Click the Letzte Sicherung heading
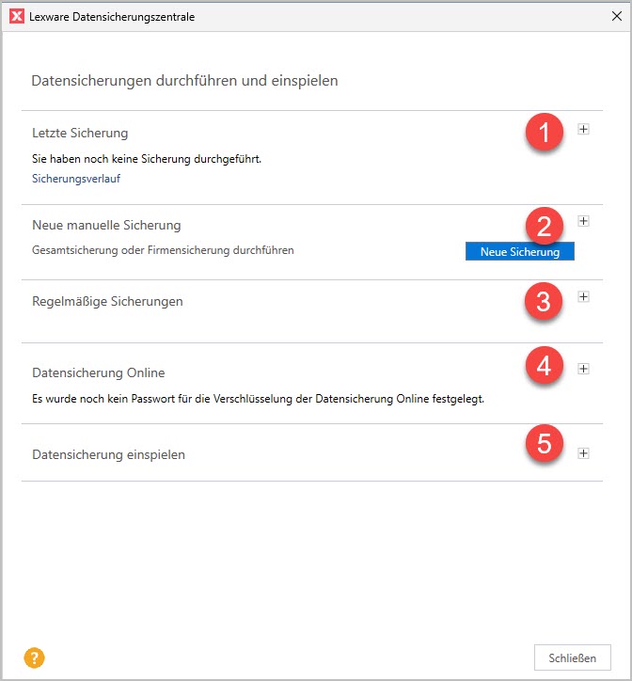Image resolution: width=632 pixels, height=681 pixels. [x=80, y=133]
